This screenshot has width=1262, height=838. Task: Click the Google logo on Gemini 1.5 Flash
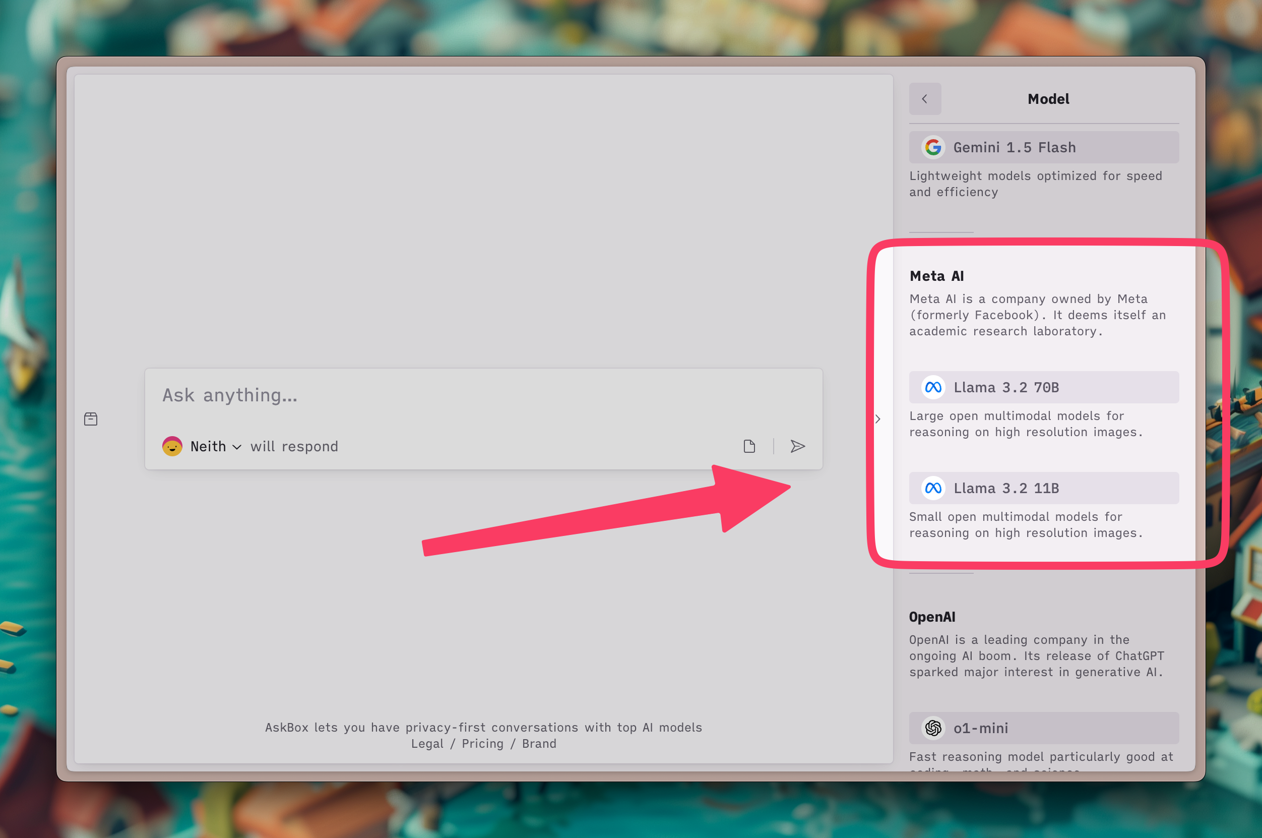933,148
